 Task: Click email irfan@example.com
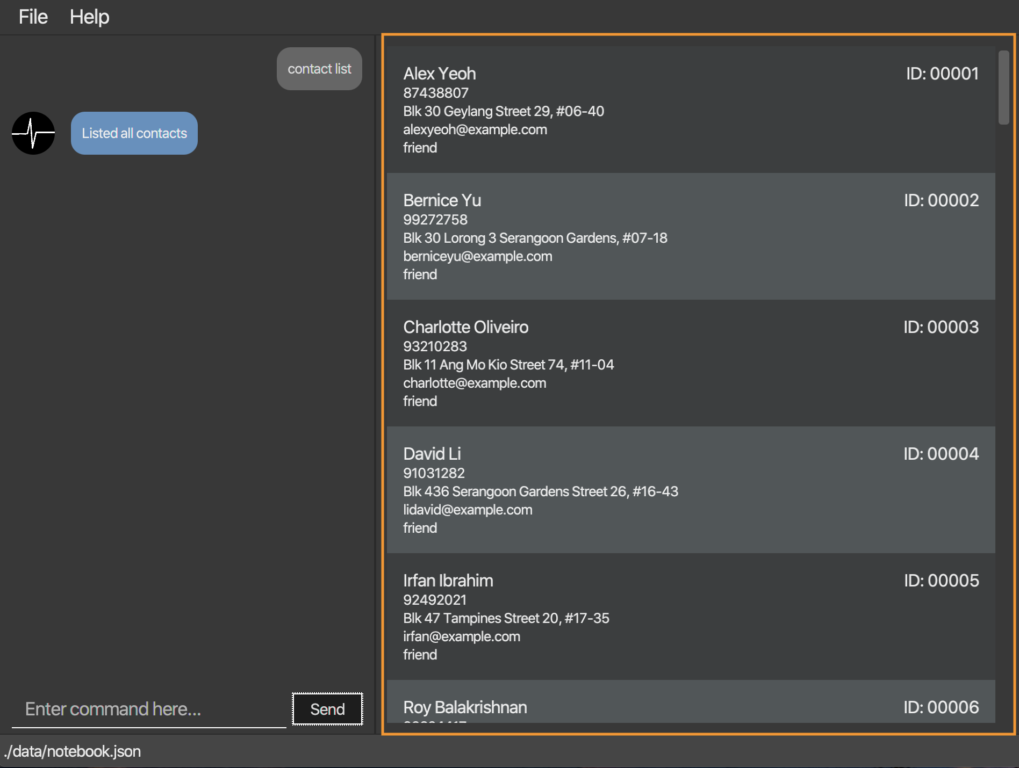[x=461, y=636]
